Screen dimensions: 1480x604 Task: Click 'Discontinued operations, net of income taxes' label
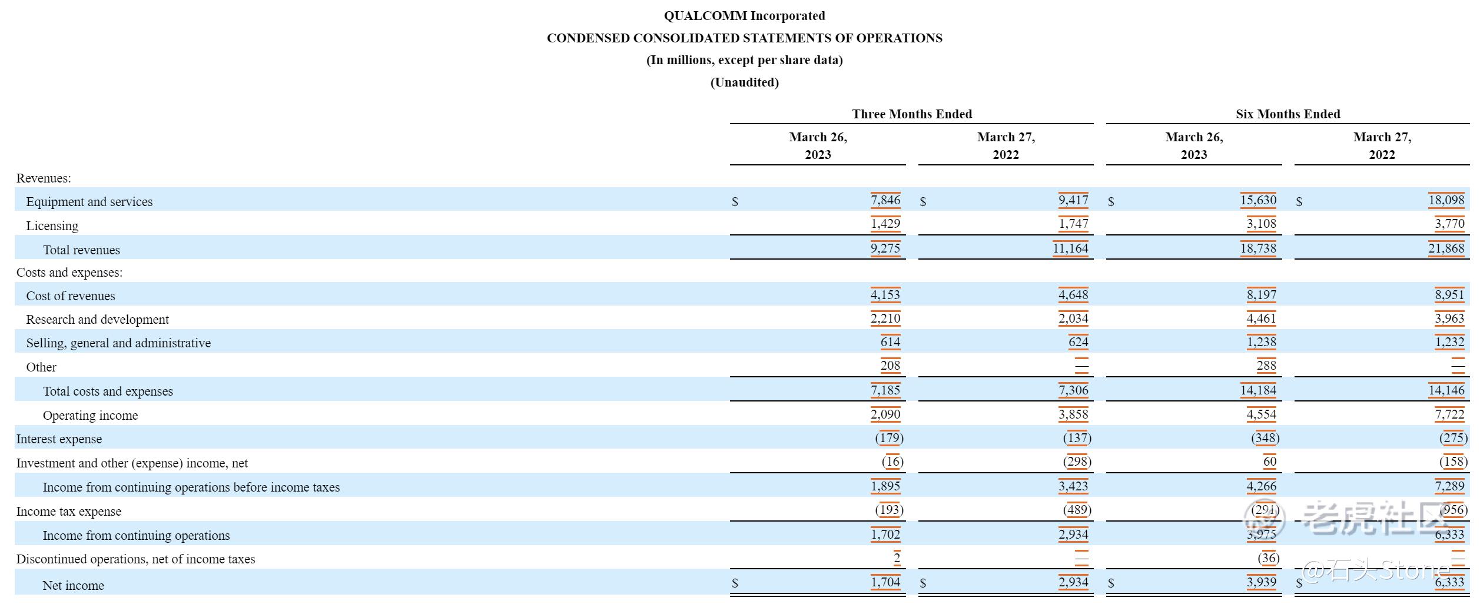(x=135, y=559)
